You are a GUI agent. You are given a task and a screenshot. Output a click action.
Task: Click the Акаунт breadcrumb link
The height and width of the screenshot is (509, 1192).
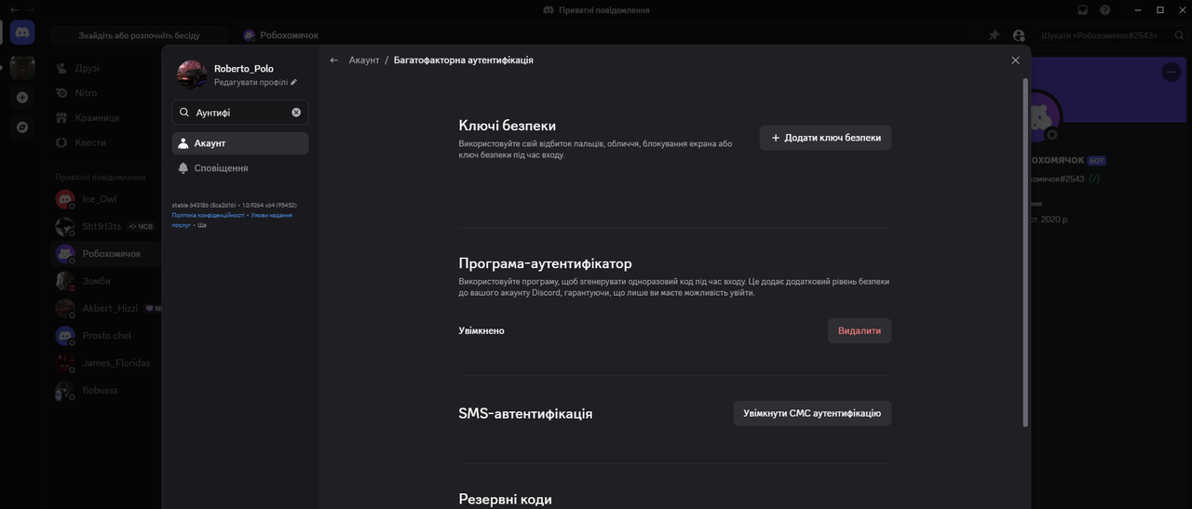point(364,60)
